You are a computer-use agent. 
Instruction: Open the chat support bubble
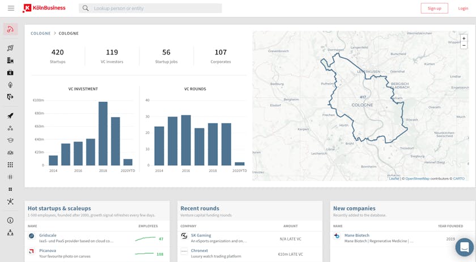(464, 247)
